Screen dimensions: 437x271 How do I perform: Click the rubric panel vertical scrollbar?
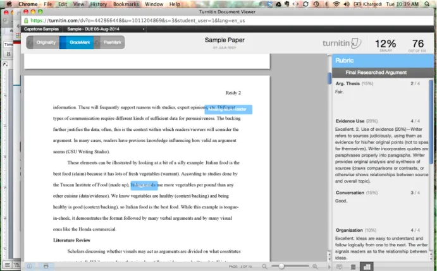(x=431, y=123)
